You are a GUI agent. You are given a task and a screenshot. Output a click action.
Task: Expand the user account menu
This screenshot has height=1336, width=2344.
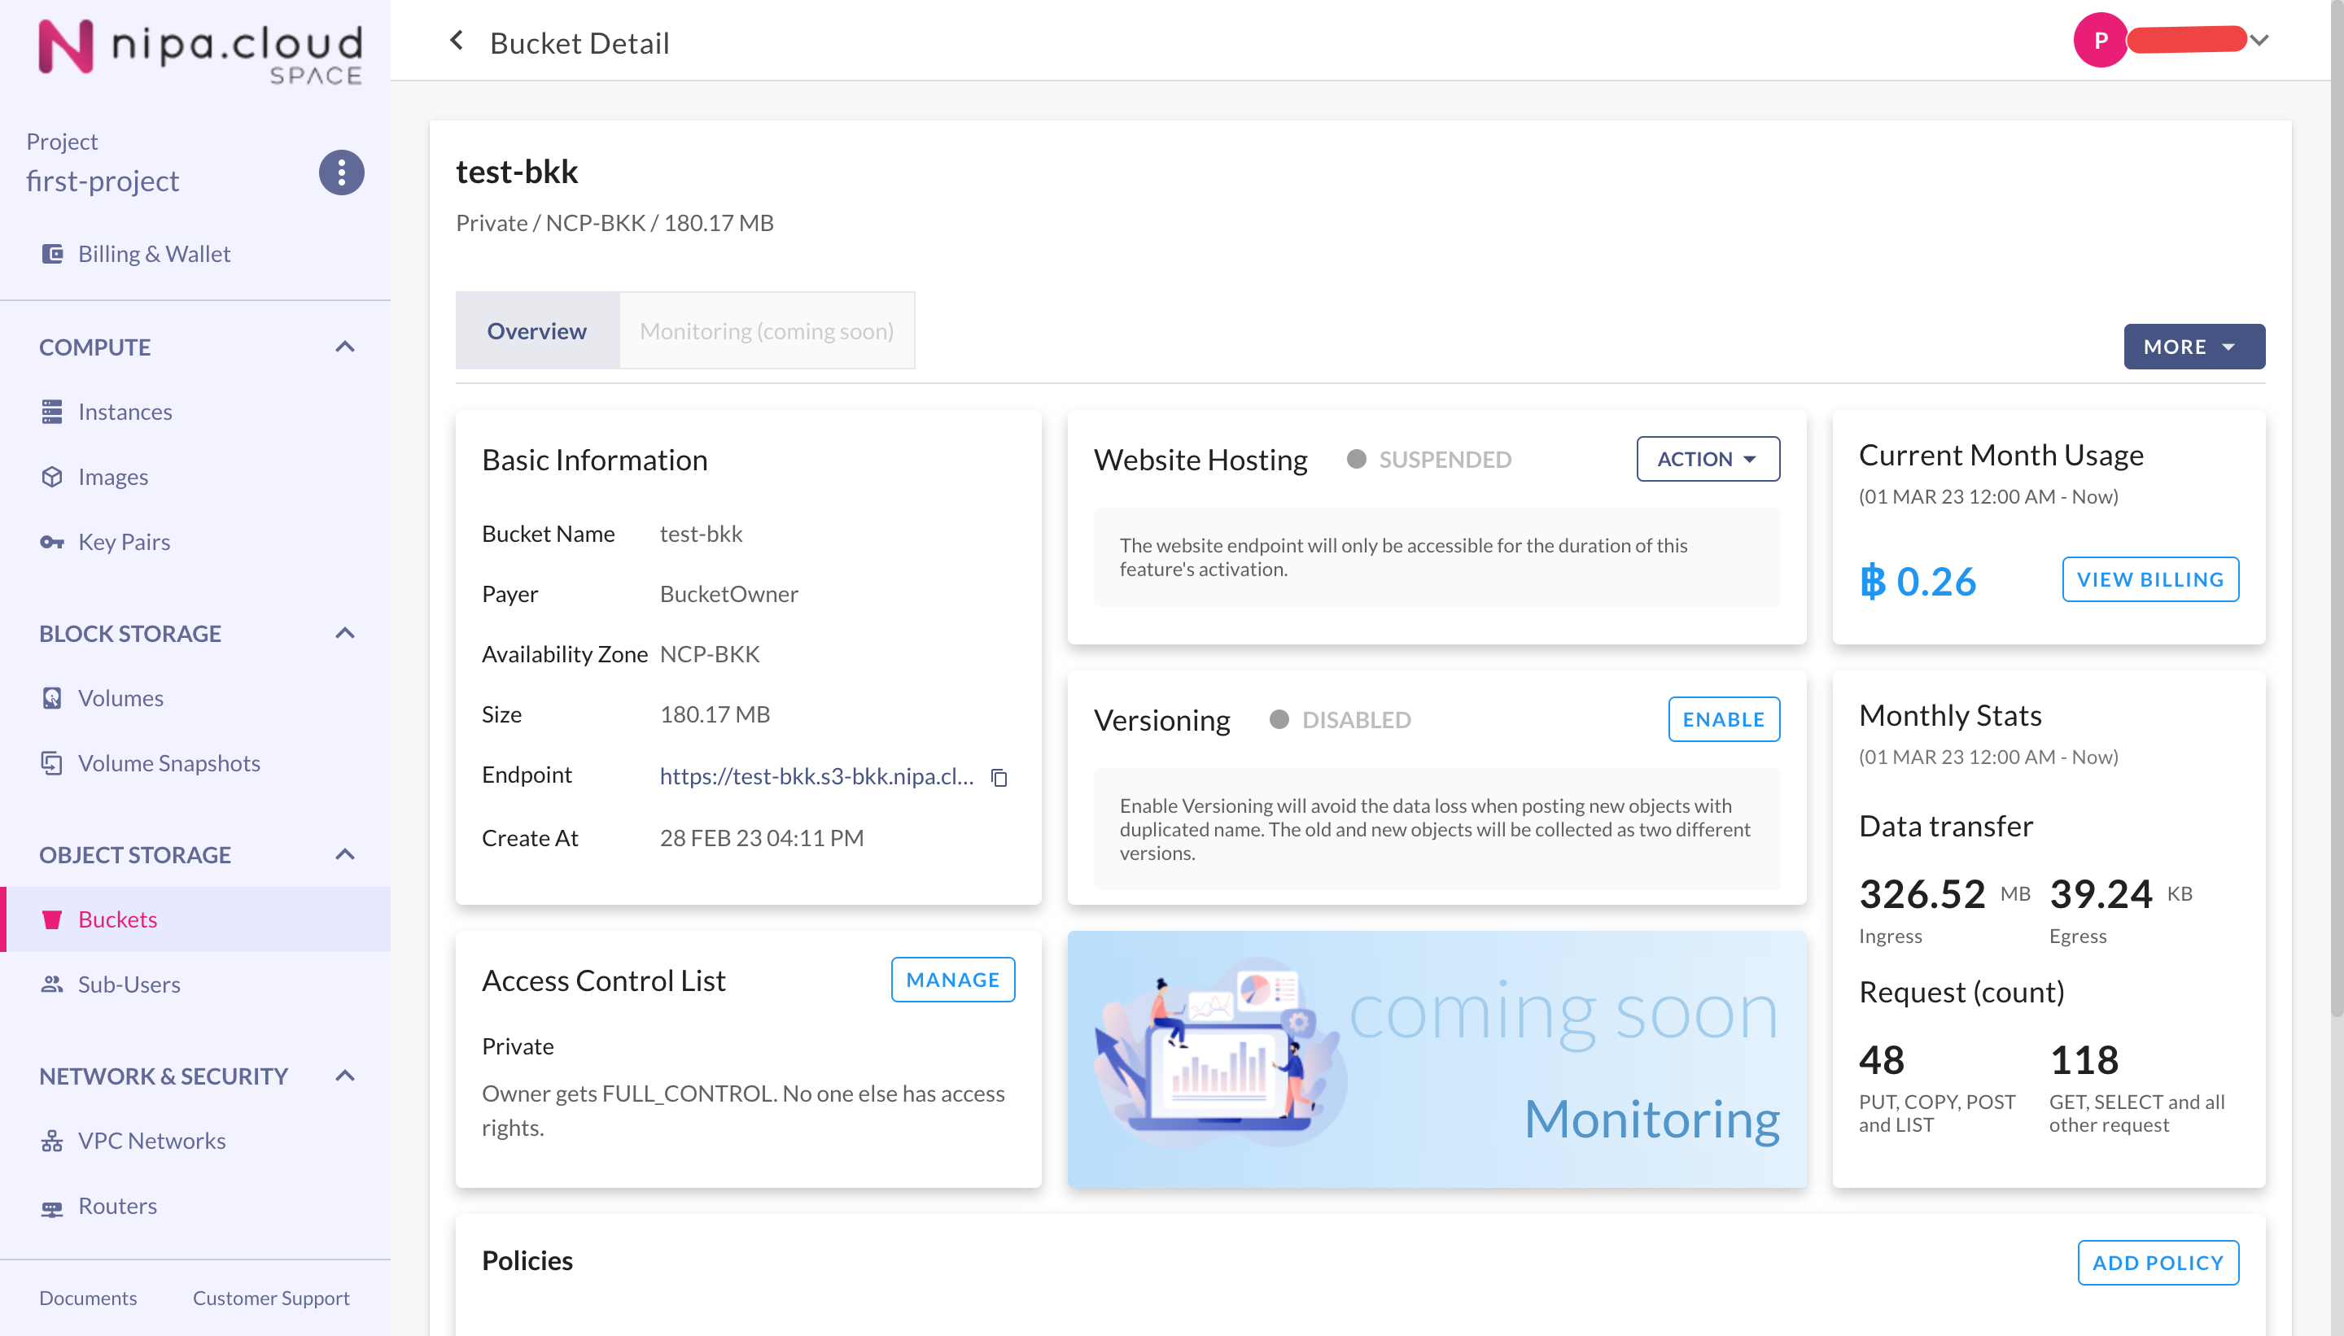[x=2259, y=41]
